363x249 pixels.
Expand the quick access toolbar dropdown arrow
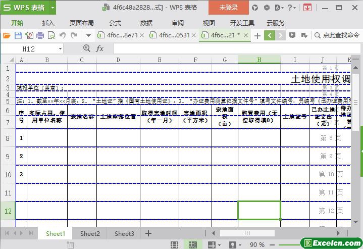point(88,36)
